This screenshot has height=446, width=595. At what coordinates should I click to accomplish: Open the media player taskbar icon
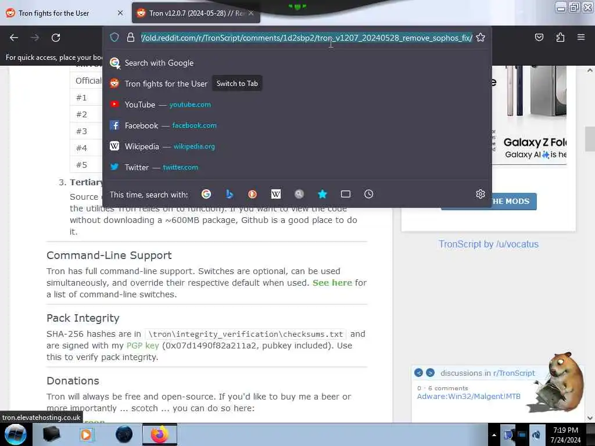coord(87,434)
